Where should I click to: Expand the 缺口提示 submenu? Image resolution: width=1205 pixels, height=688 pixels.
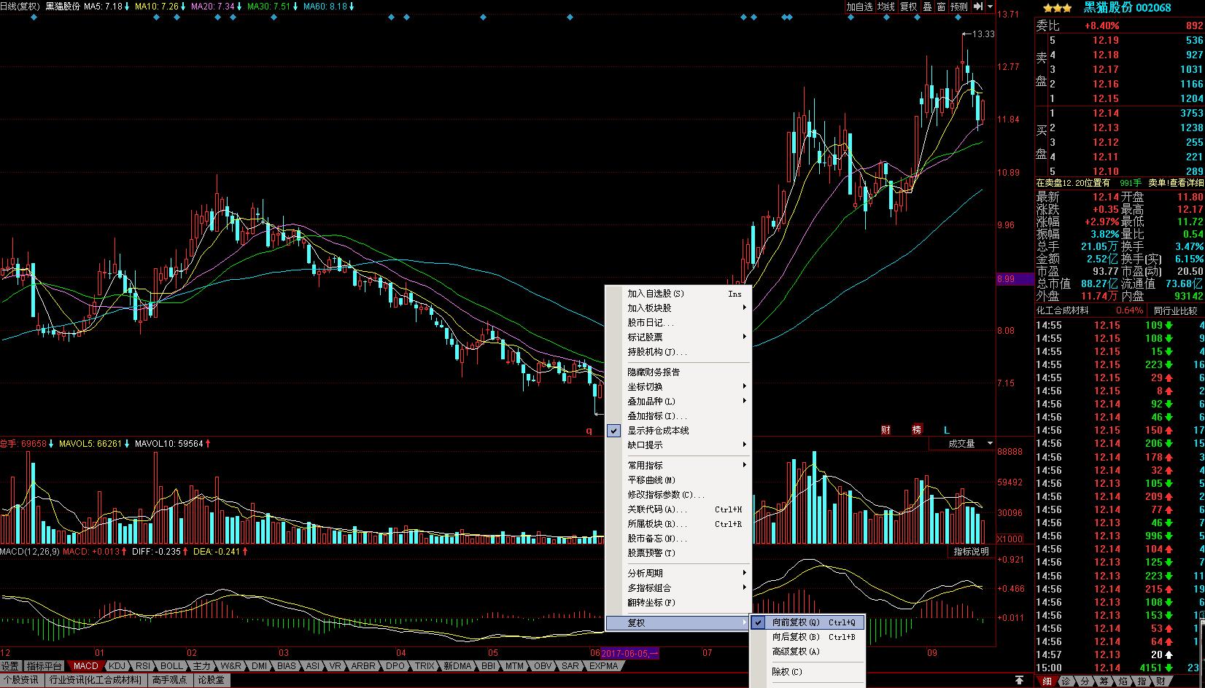pos(678,445)
